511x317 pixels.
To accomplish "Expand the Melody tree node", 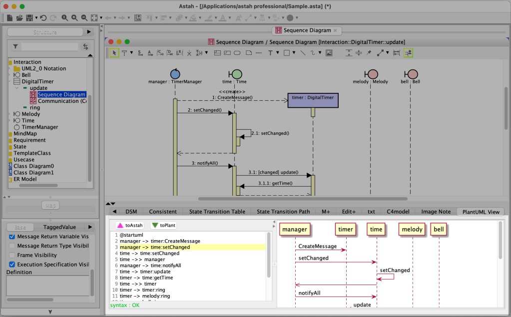I will [10, 114].
